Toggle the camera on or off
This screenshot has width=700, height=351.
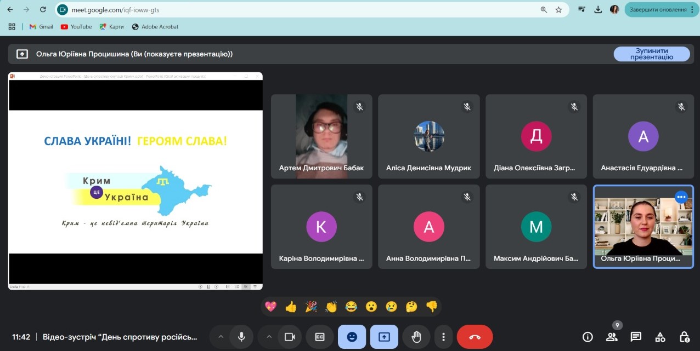click(x=289, y=337)
